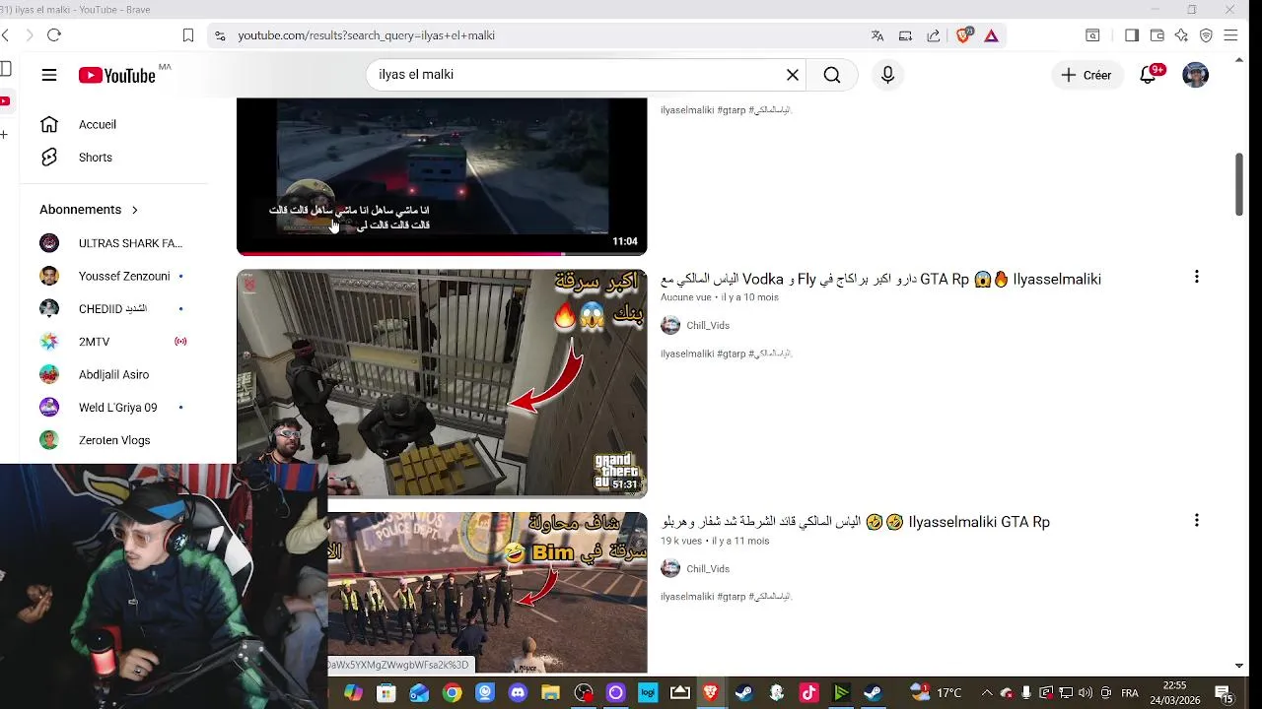Open install app icon in address bar
This screenshot has width=1262, height=709.
pos(905,35)
